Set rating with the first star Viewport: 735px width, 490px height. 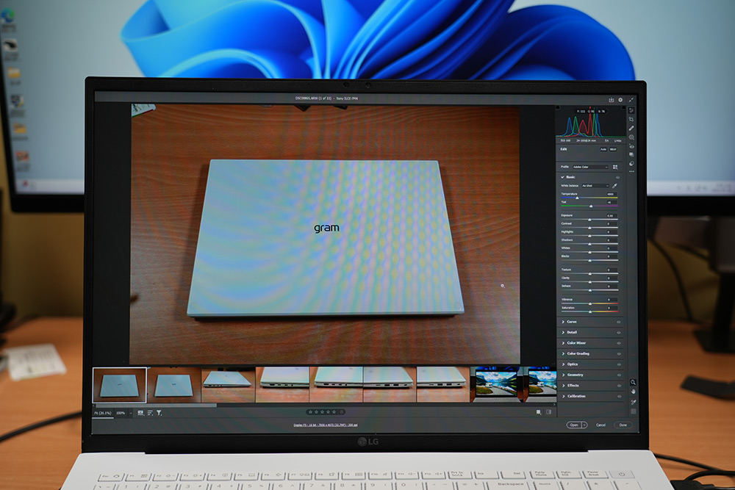point(310,412)
